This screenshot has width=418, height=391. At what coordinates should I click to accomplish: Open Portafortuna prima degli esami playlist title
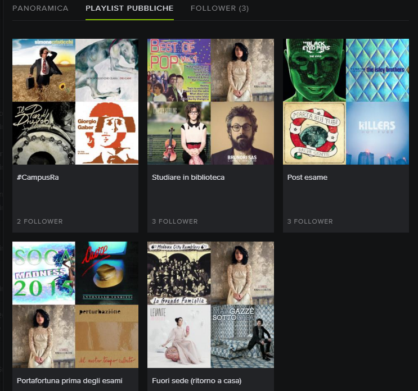pyautogui.click(x=69, y=380)
